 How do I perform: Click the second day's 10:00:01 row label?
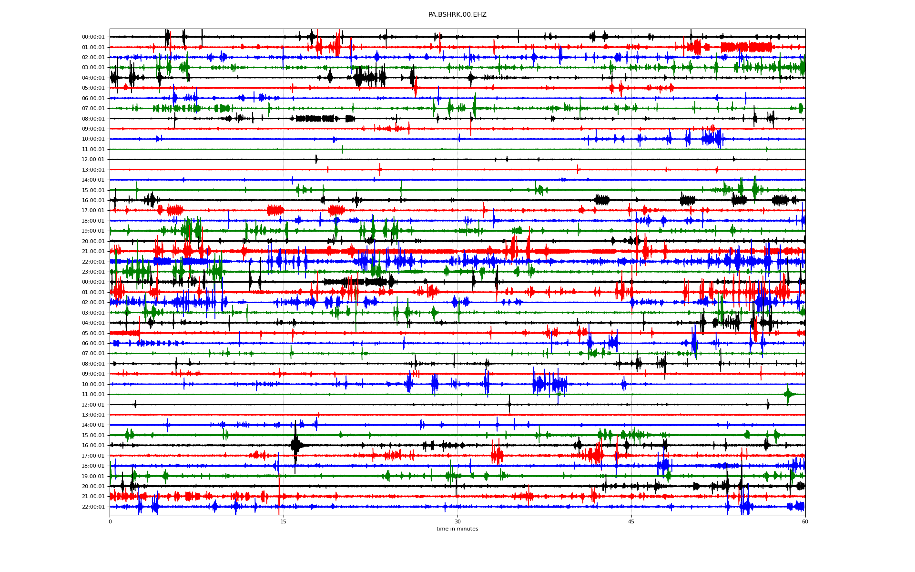point(93,384)
